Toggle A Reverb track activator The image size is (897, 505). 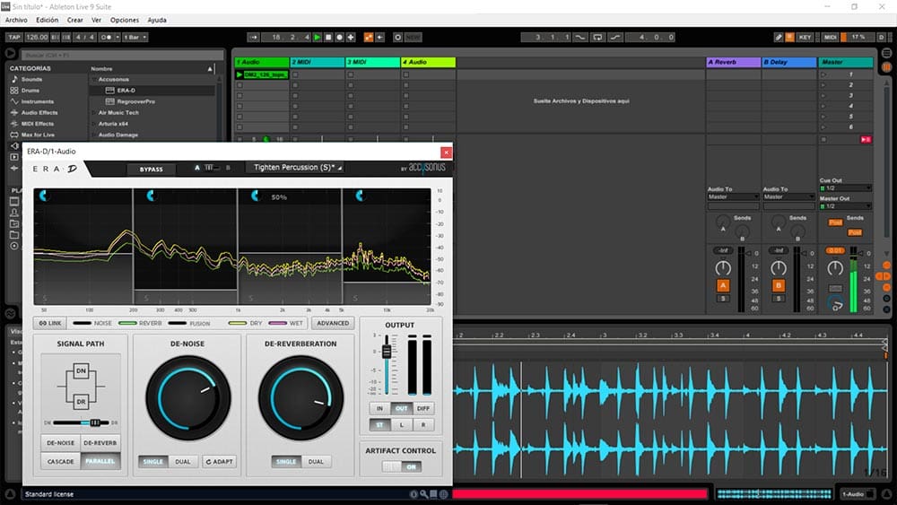coord(723,285)
